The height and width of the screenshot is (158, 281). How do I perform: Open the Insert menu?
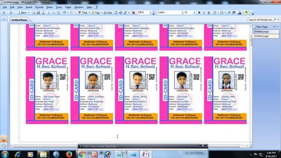pos(29,7)
